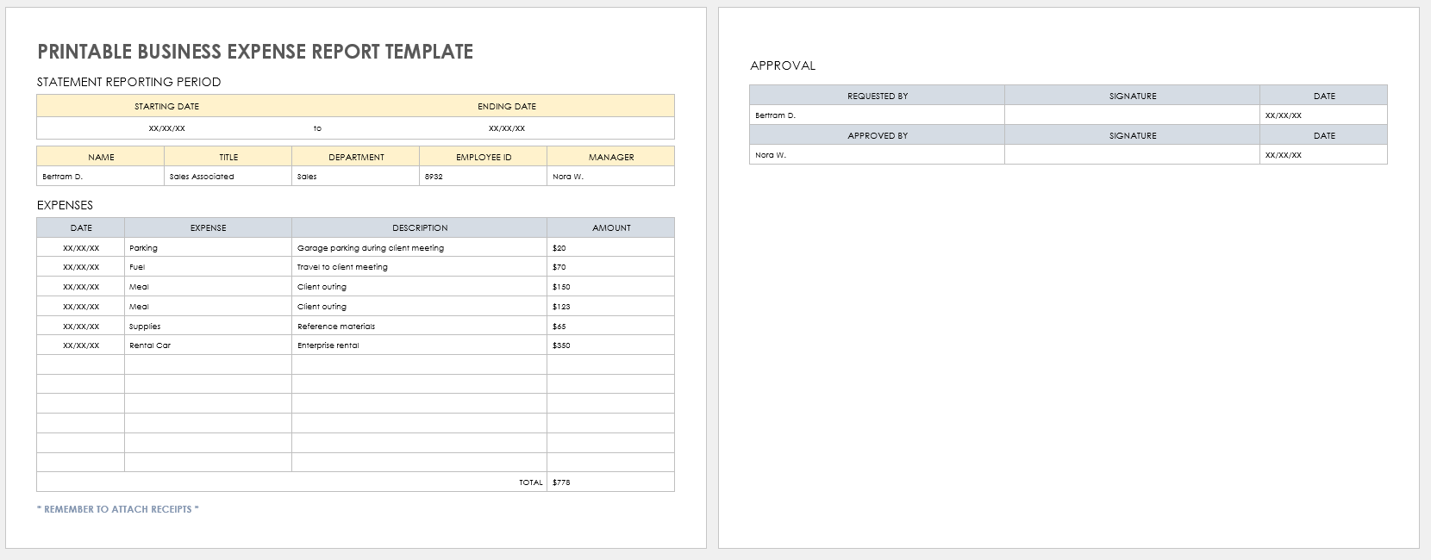Click the DATE header in the approved-by row
The width and height of the screenshot is (1431, 560).
[x=1324, y=135]
